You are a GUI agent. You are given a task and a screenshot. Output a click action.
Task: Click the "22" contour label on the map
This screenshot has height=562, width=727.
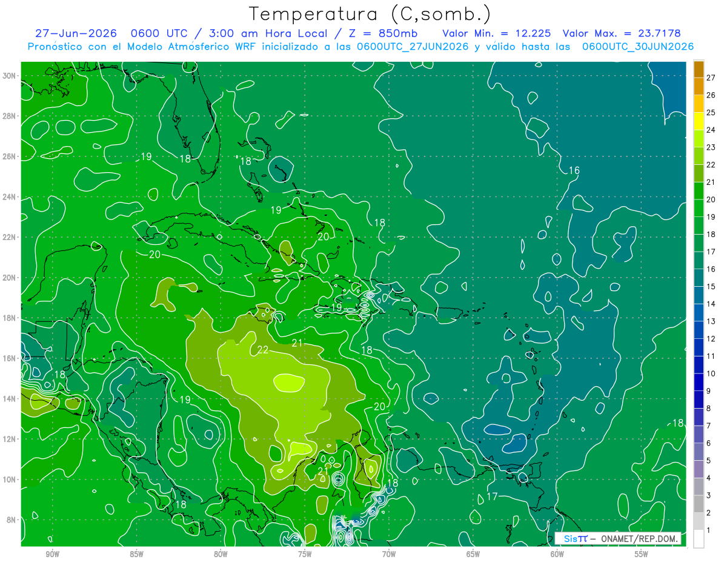(x=263, y=350)
